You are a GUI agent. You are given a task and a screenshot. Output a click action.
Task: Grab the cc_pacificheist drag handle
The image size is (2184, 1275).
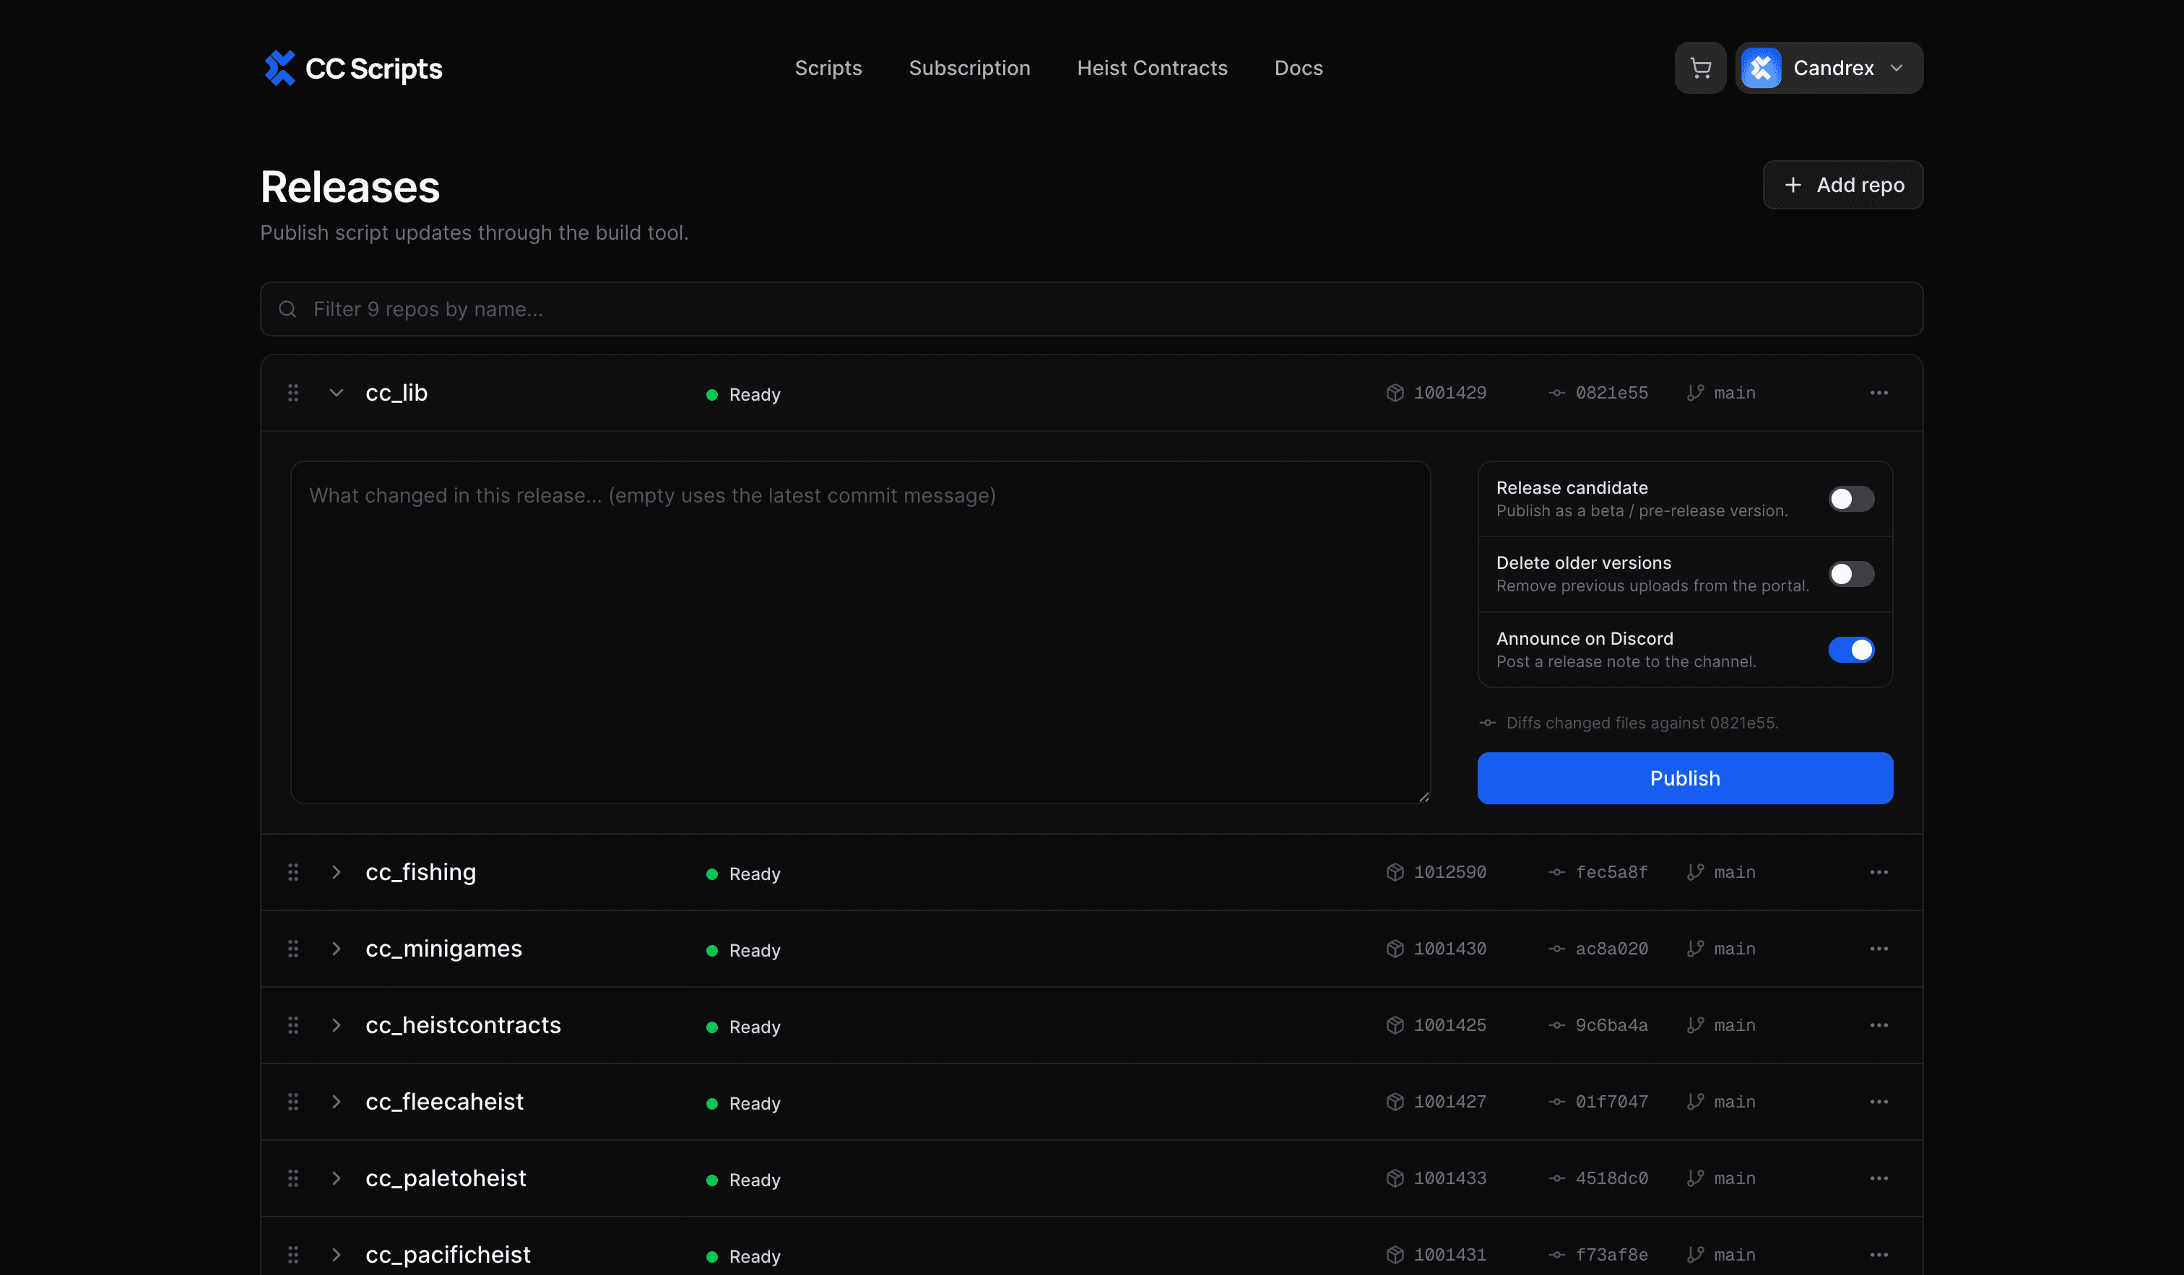coord(293,1254)
